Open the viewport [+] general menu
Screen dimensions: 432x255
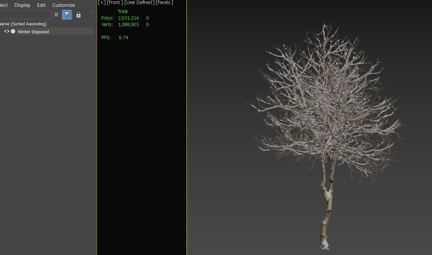[102, 3]
